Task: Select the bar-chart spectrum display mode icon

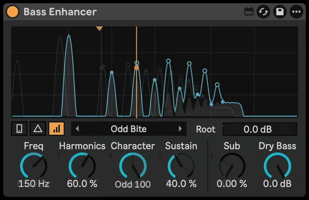Action: coord(57,129)
